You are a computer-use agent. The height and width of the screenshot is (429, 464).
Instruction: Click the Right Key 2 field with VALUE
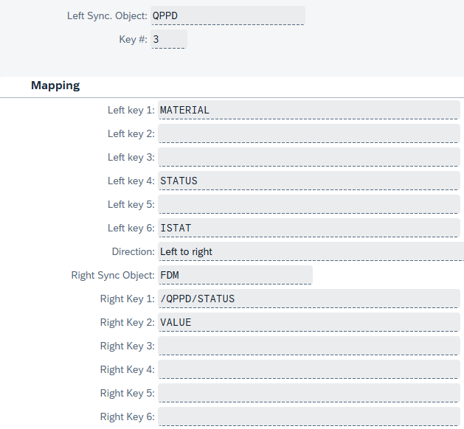[308, 322]
